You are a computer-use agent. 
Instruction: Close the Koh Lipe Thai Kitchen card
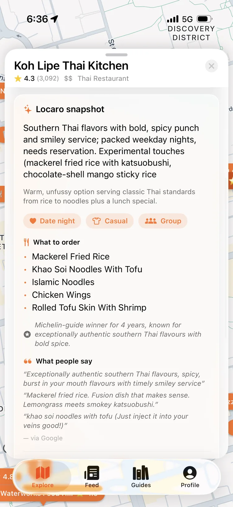(x=212, y=66)
